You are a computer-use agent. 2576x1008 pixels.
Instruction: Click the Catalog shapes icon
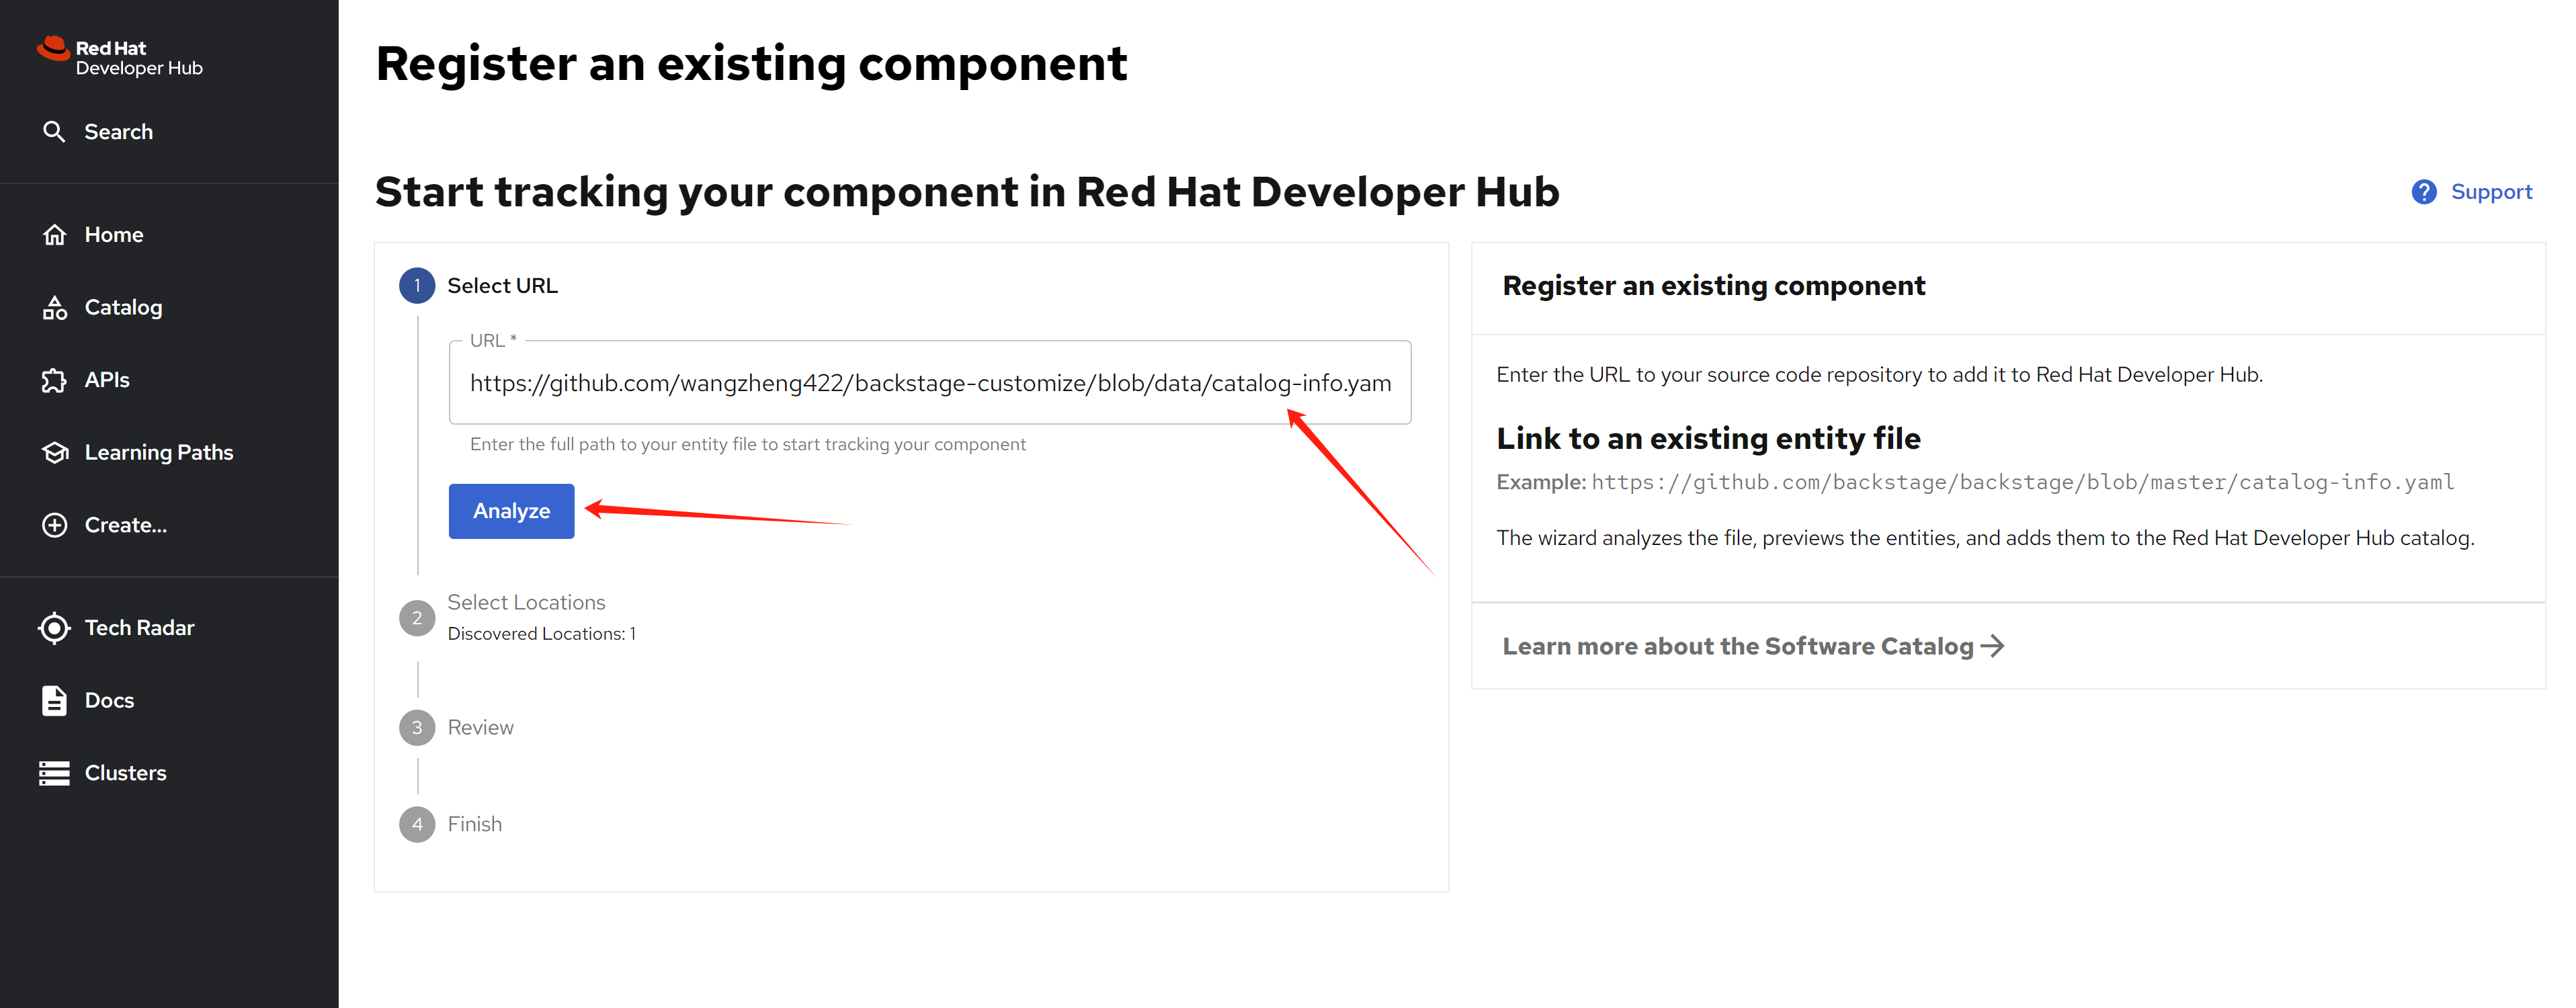[54, 308]
